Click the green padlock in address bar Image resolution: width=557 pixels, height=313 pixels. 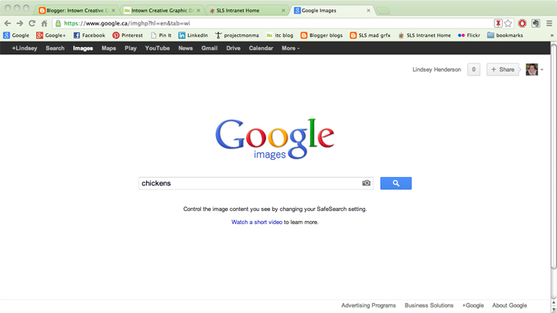click(58, 23)
